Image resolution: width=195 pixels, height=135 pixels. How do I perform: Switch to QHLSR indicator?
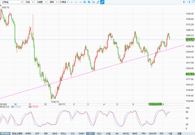(152, 134)
